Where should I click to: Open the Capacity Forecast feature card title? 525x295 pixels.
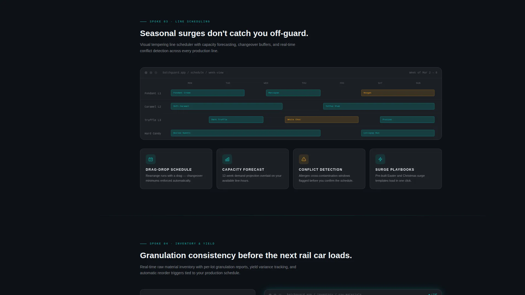[x=243, y=170]
